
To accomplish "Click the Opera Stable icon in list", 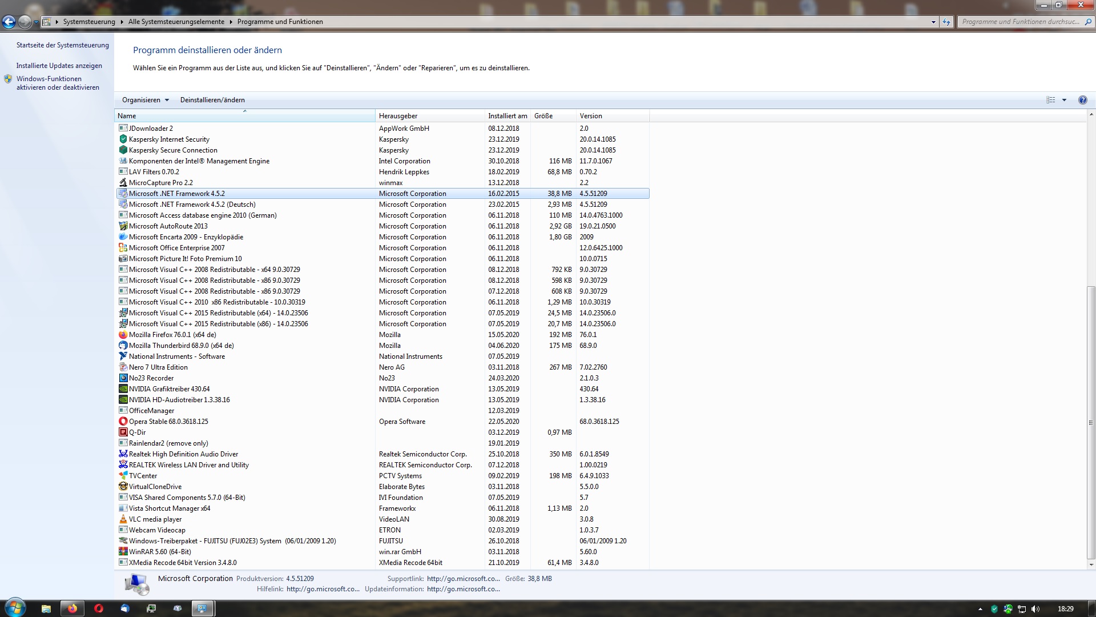I will [x=123, y=422].
